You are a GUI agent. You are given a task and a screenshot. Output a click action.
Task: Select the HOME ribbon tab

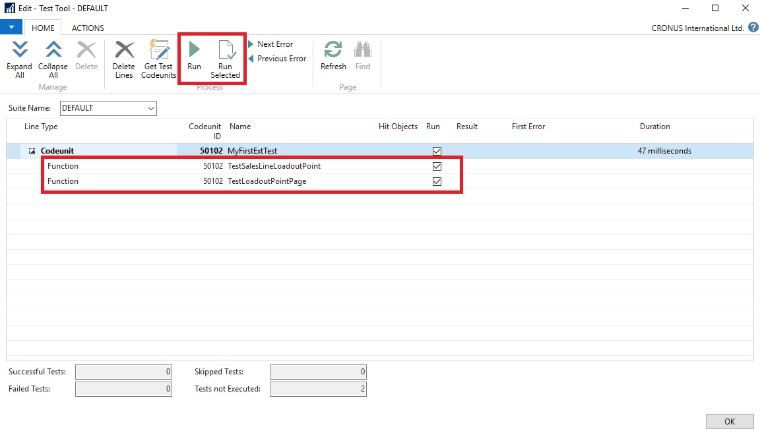coord(43,28)
